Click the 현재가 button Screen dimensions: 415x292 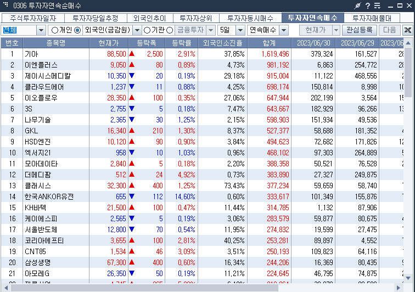click(316, 30)
